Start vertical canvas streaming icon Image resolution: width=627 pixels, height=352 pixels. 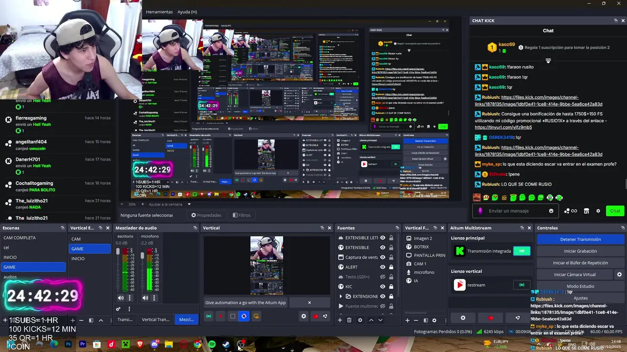(209, 316)
